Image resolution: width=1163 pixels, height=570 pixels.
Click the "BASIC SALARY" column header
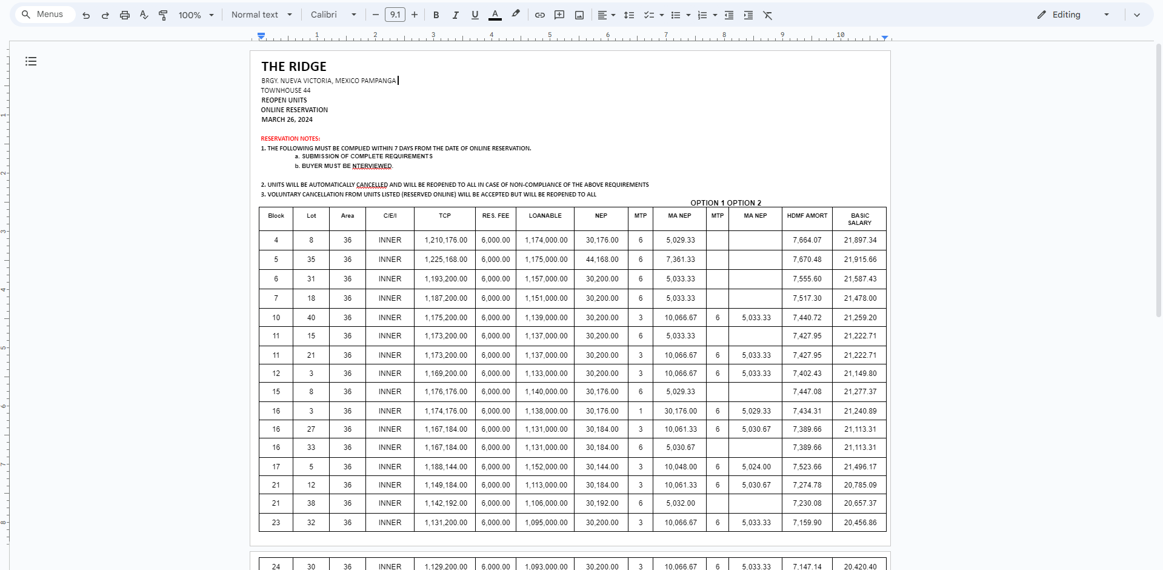pos(860,220)
